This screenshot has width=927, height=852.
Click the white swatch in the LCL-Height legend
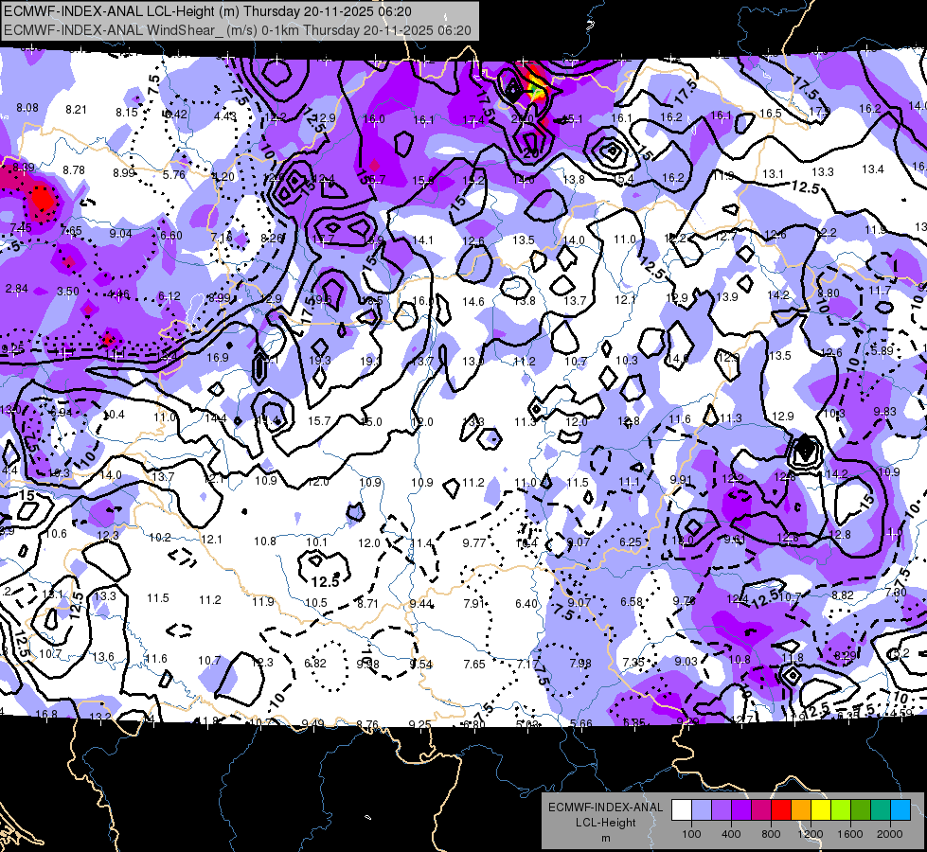682,810
